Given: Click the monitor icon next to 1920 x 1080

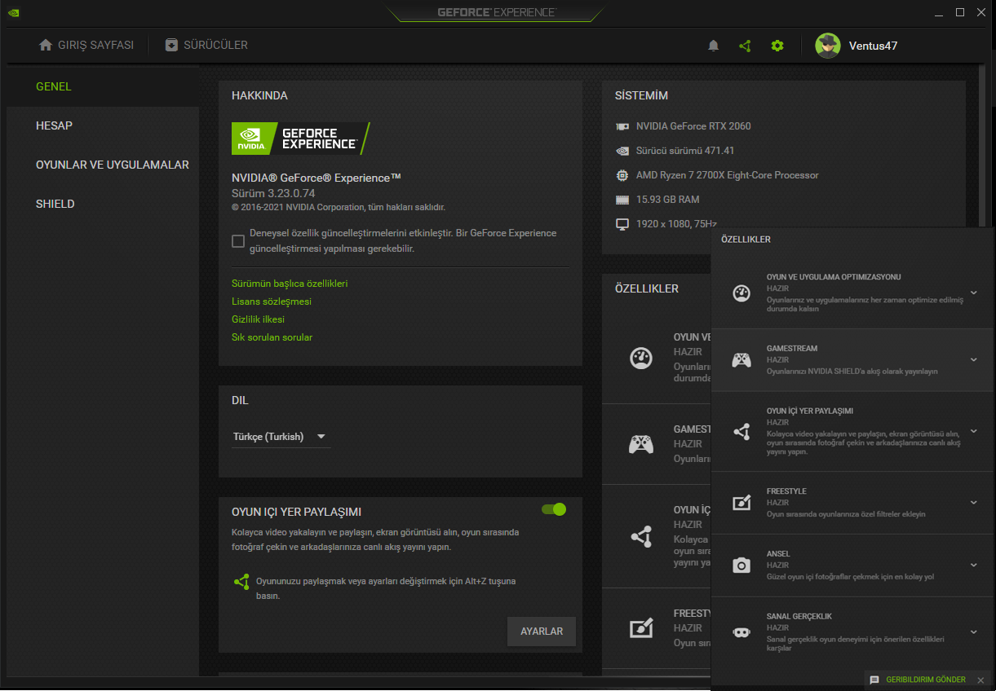Looking at the screenshot, I should pyautogui.click(x=622, y=224).
